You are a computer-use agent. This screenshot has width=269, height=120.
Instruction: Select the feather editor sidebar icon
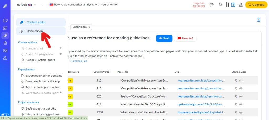coord(5,36)
